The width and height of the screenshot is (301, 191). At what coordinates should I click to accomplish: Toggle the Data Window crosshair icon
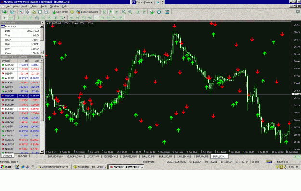[x=27, y=12]
